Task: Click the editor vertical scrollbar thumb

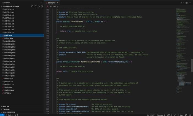Action: [192, 65]
